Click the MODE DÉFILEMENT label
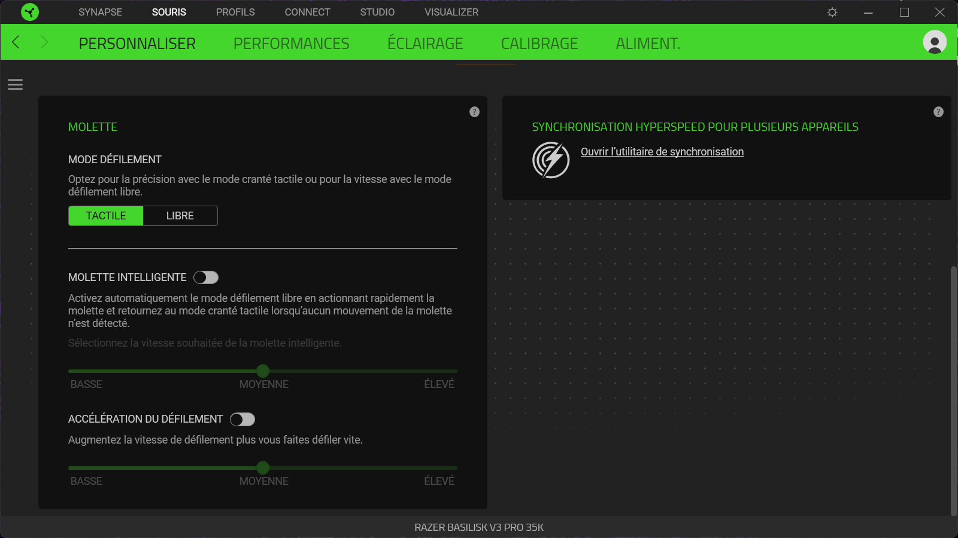 click(115, 160)
